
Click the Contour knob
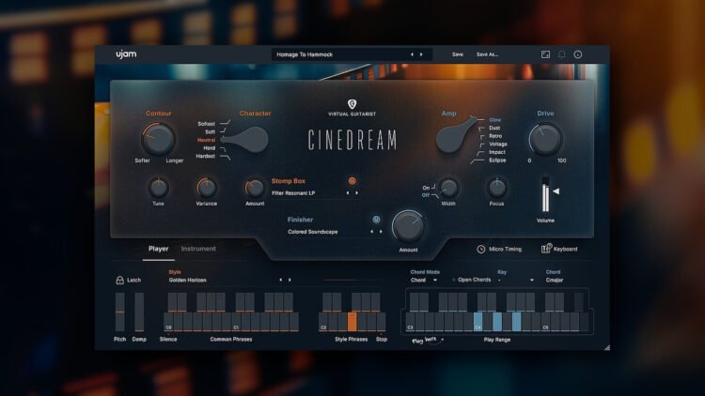click(x=158, y=139)
